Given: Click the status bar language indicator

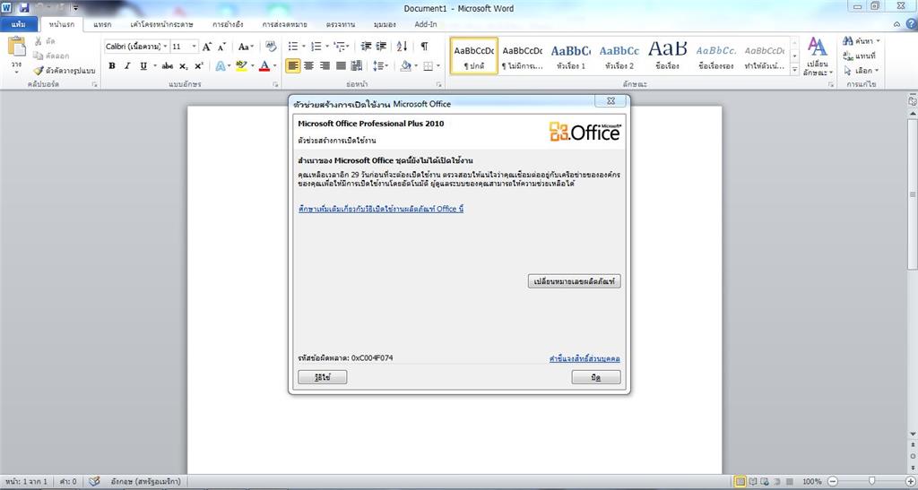Looking at the screenshot, I should (x=145, y=481).
